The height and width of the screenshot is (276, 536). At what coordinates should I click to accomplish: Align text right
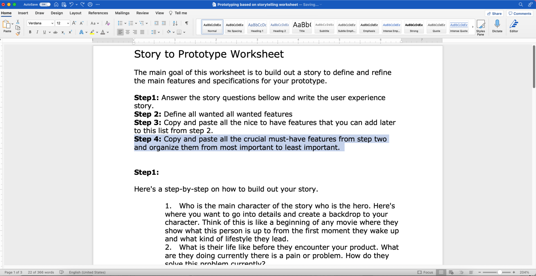coord(135,32)
